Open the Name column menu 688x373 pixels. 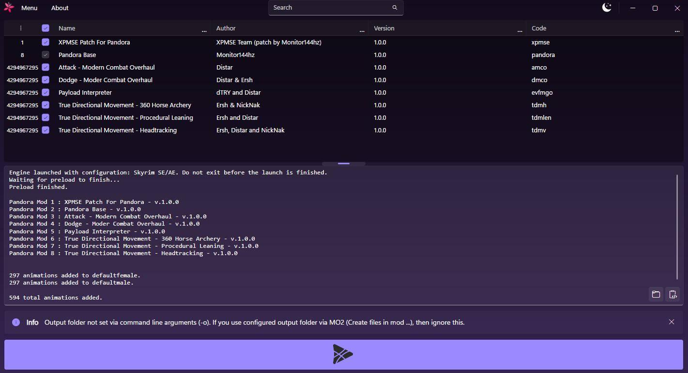(204, 30)
